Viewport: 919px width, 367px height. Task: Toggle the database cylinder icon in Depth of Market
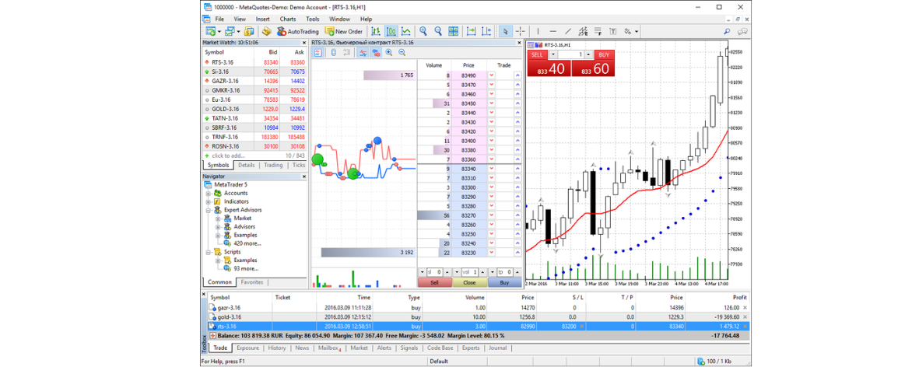(x=334, y=52)
